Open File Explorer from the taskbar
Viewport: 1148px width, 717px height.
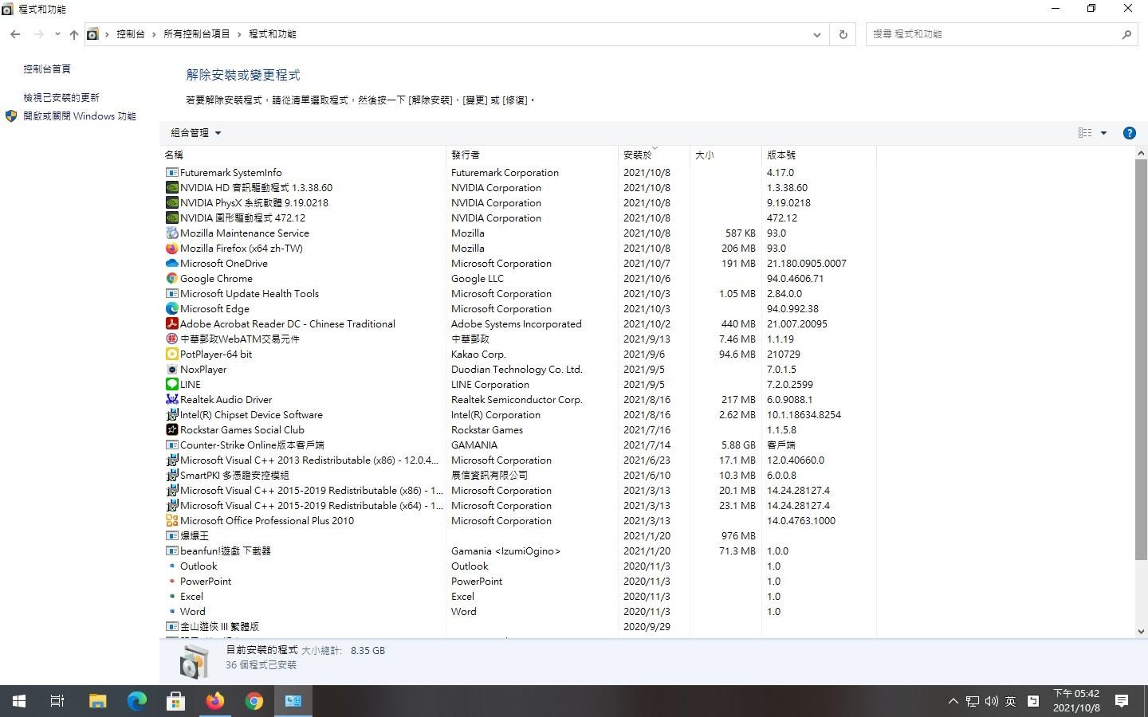click(x=98, y=701)
